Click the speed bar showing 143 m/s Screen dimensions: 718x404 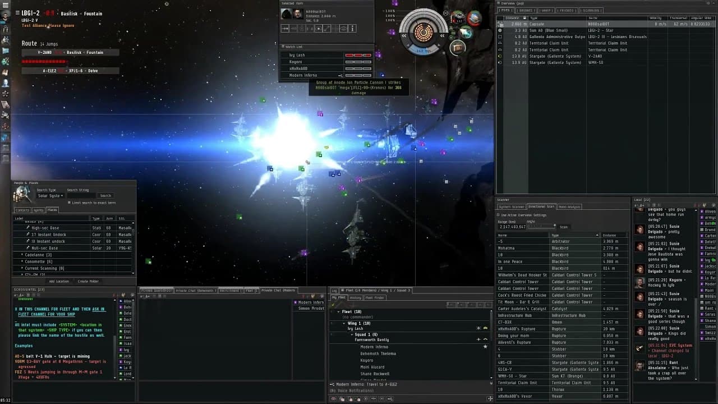[x=423, y=50]
